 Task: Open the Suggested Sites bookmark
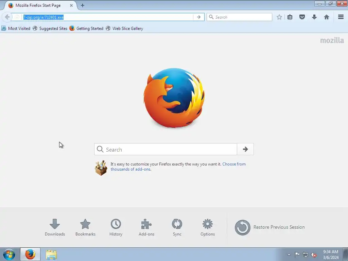pos(50,29)
